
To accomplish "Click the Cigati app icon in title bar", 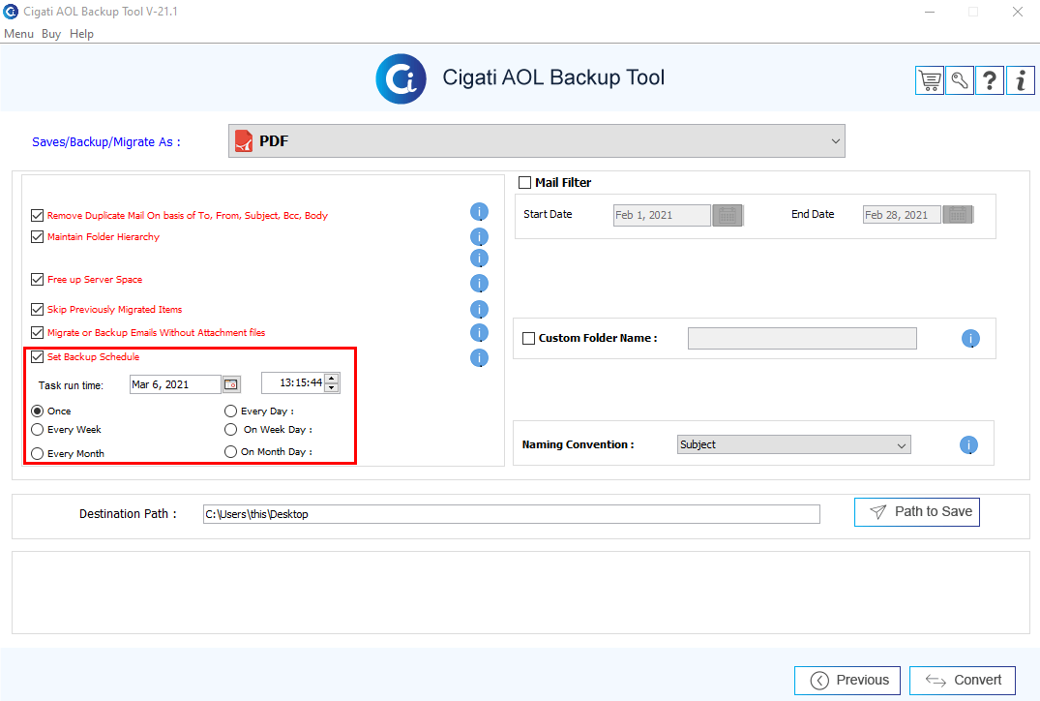I will [12, 12].
